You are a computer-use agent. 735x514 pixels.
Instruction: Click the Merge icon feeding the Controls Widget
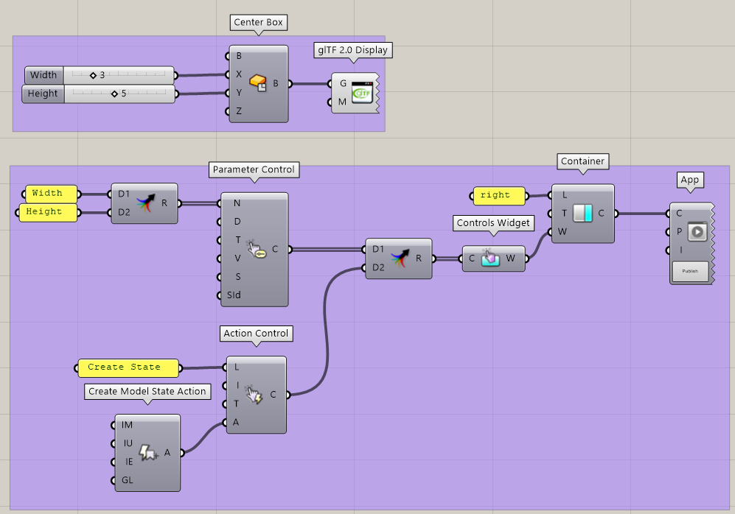pos(400,258)
